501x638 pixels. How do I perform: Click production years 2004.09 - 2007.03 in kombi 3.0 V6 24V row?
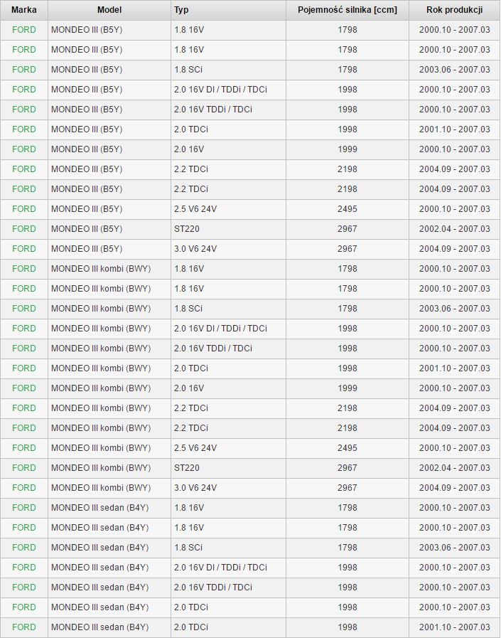coord(455,488)
